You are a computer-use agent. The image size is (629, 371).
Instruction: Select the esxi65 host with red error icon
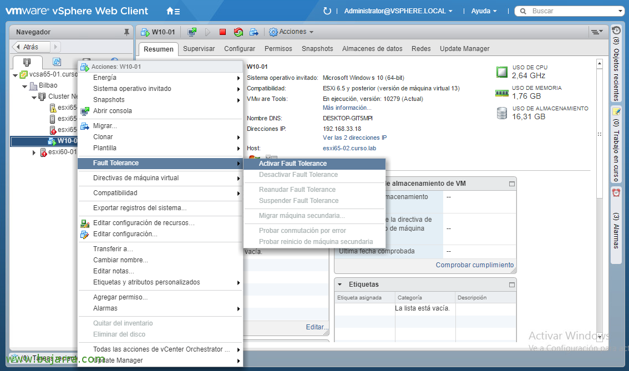pyautogui.click(x=63, y=130)
